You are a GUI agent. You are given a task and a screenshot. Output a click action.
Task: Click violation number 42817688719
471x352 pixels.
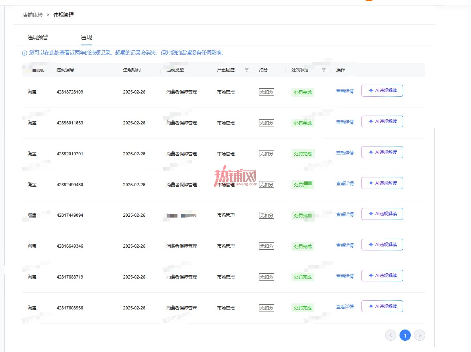70,277
